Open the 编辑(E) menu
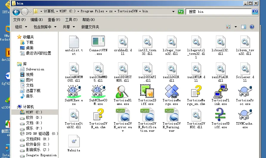 pos(37,20)
